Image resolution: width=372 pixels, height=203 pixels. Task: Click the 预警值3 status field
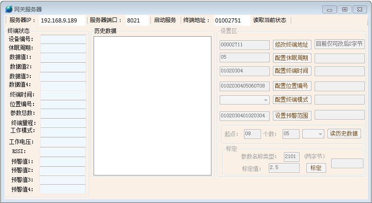click(x=63, y=180)
